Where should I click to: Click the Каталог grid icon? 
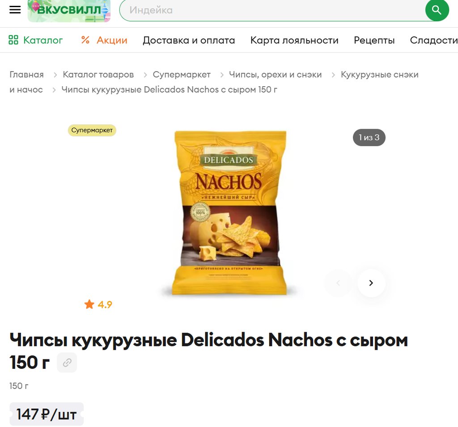13,40
